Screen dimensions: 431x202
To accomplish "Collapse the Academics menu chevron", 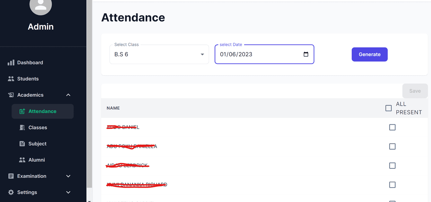I will (x=68, y=95).
